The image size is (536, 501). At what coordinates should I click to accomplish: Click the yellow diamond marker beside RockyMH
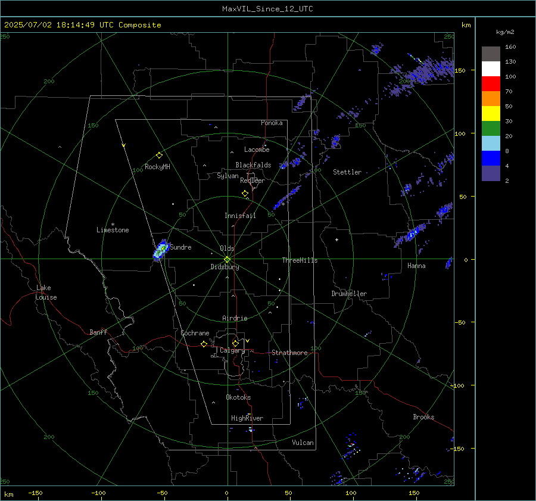pyautogui.click(x=159, y=155)
